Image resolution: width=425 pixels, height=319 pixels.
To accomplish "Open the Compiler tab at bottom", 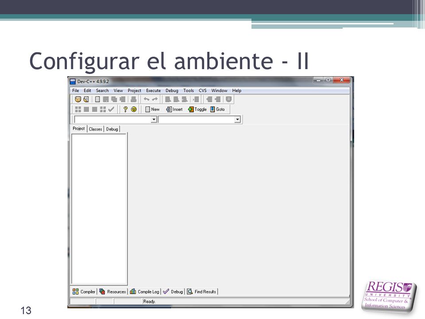I will pos(84,292).
